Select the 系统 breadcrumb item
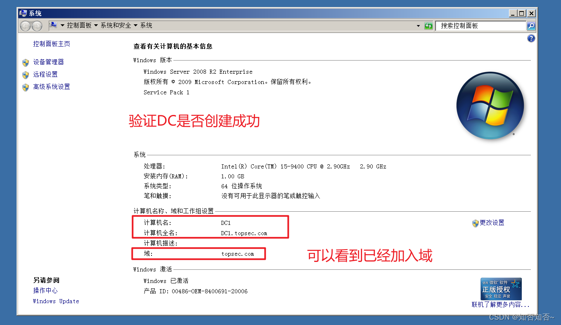The width and height of the screenshot is (561, 325). [x=146, y=26]
